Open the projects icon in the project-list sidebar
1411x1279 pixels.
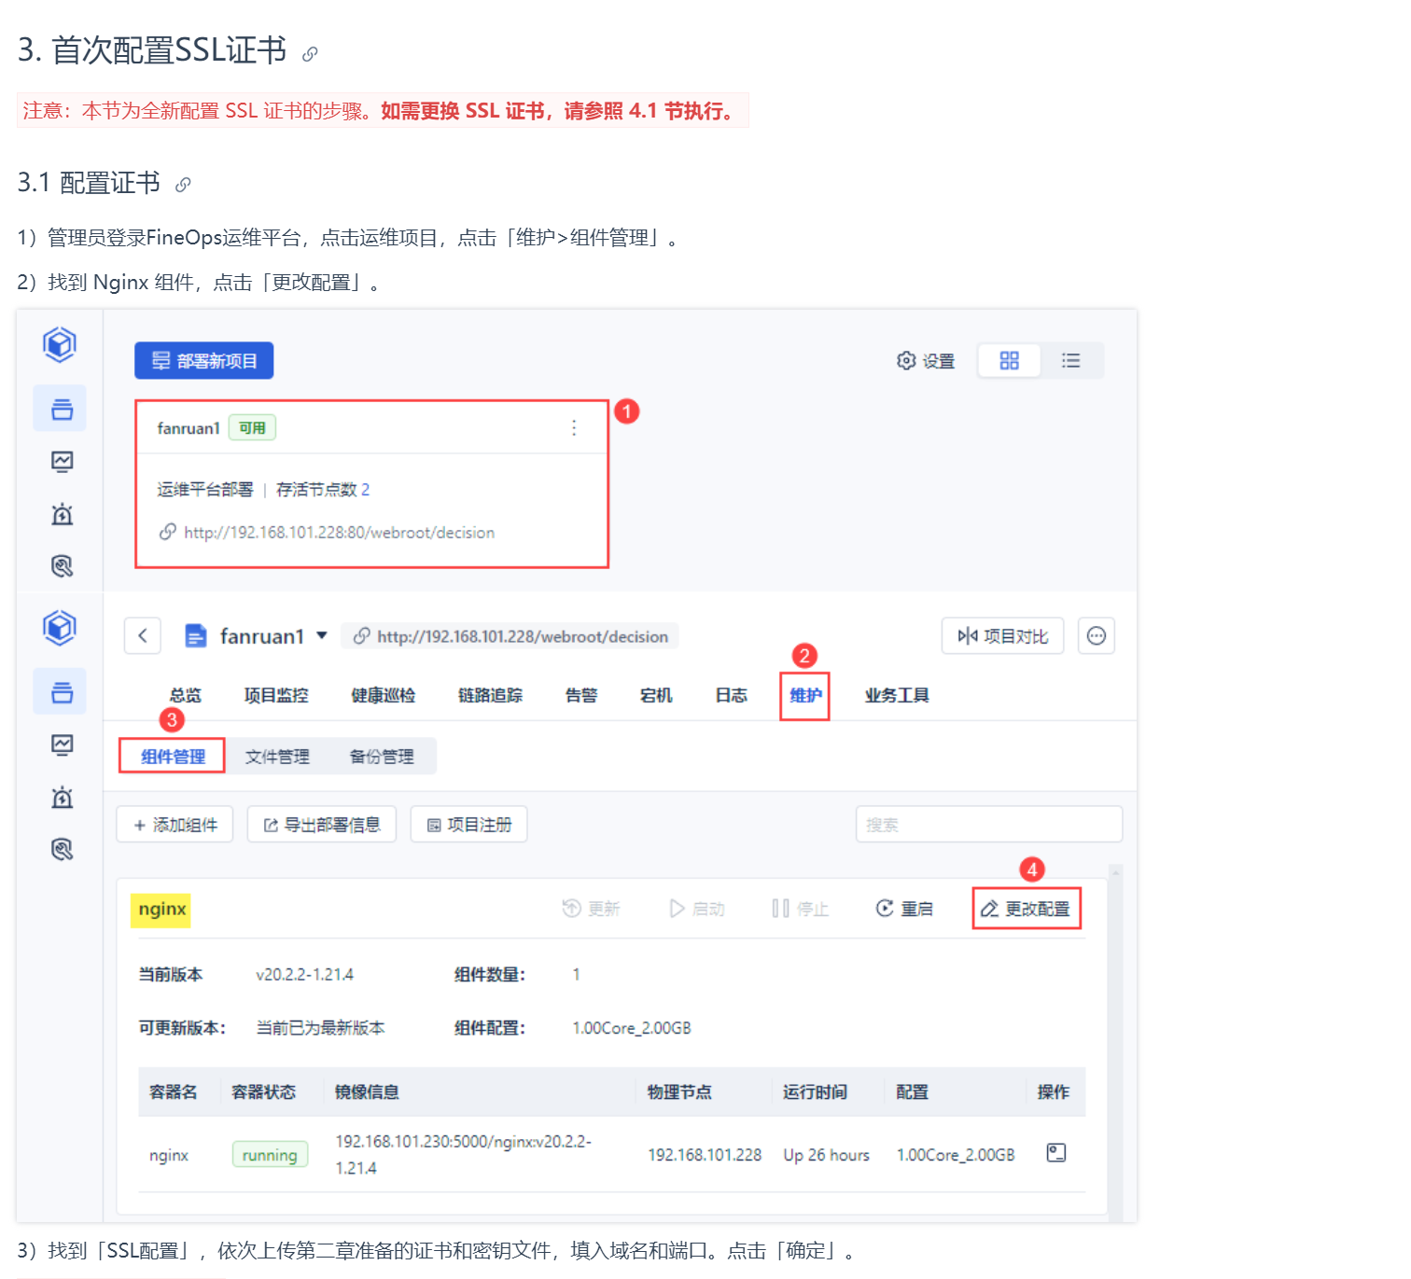click(x=62, y=409)
